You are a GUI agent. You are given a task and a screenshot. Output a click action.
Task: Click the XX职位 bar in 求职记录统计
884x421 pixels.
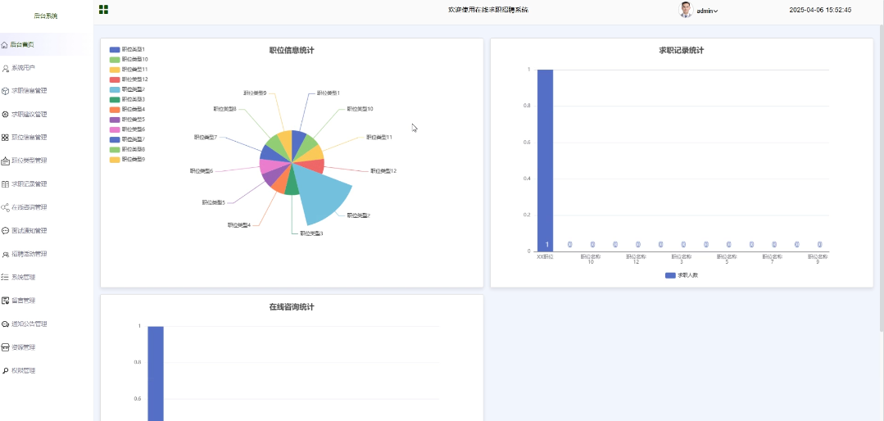click(545, 161)
